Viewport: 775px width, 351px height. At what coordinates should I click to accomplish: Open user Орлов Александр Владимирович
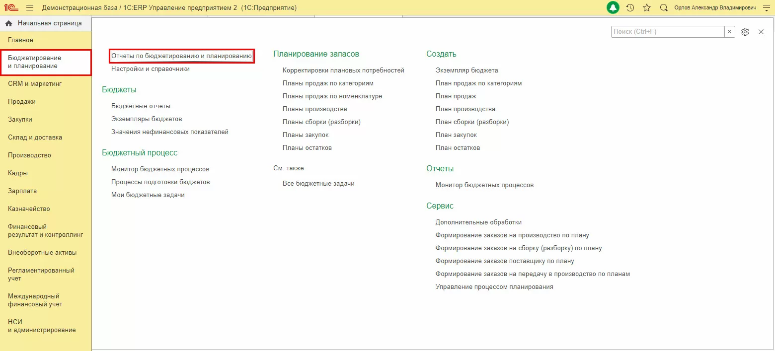(x=715, y=8)
